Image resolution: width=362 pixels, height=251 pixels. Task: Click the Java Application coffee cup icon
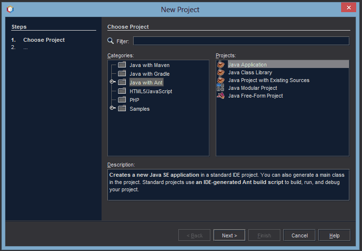[x=221, y=64]
